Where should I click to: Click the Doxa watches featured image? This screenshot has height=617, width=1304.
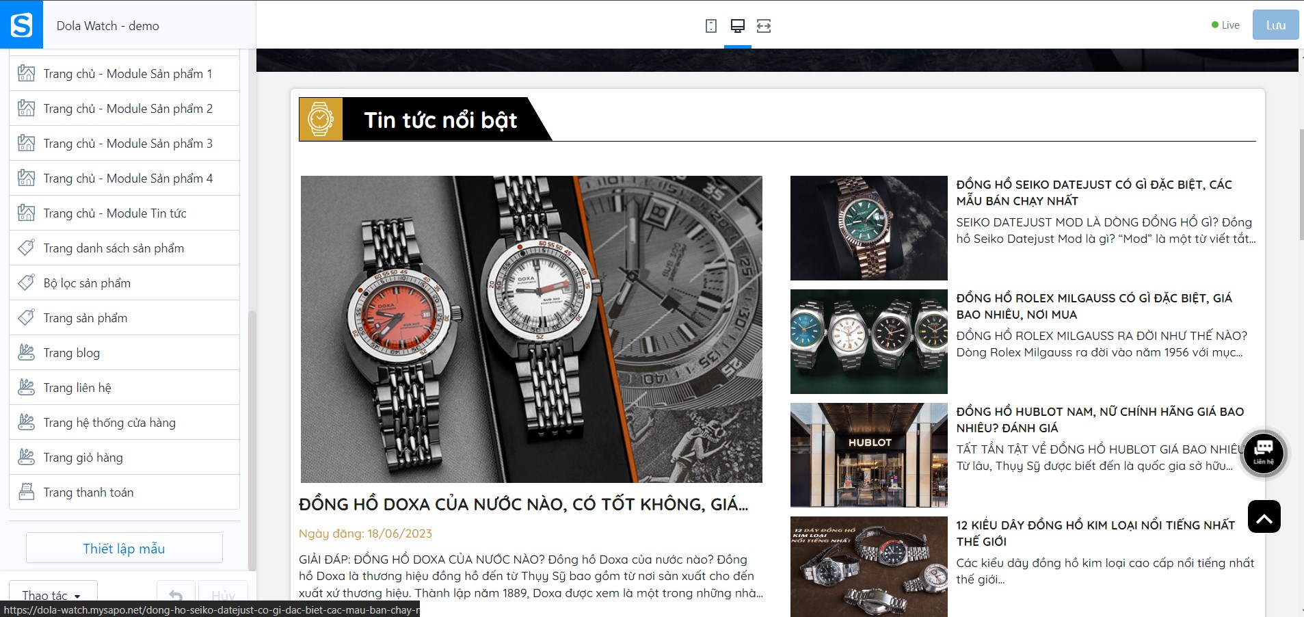coord(531,329)
